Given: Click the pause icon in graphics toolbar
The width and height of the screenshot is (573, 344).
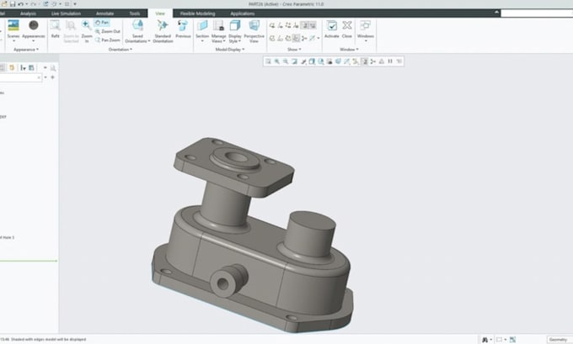Looking at the screenshot, I should tap(390, 61).
